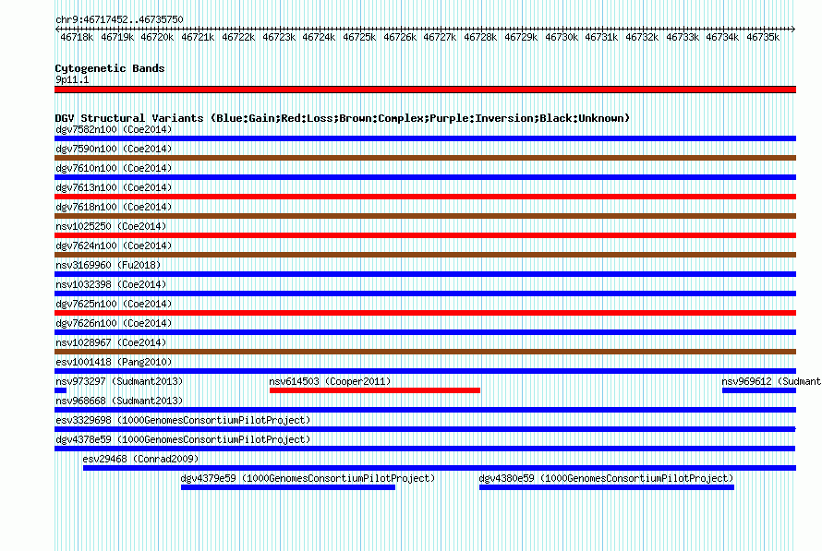Image resolution: width=822 pixels, height=551 pixels.
Task: Select the nsv614503 (Cooper2011) label
Action: pos(330,381)
